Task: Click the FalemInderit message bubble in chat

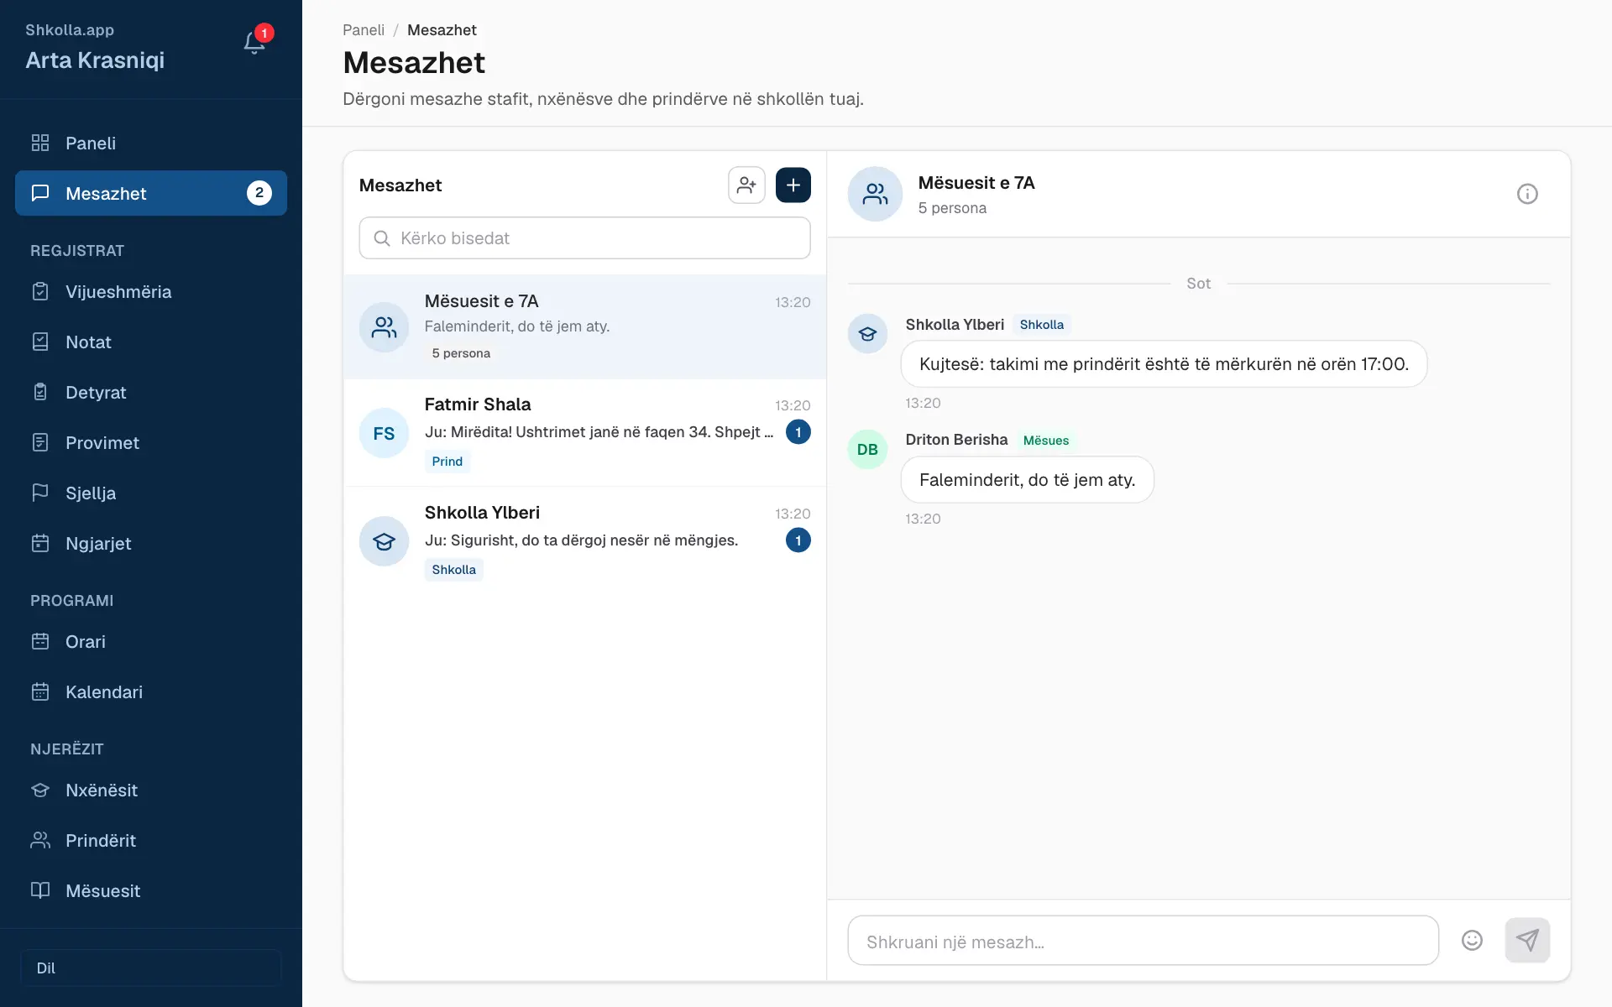Action: pyautogui.click(x=1028, y=480)
